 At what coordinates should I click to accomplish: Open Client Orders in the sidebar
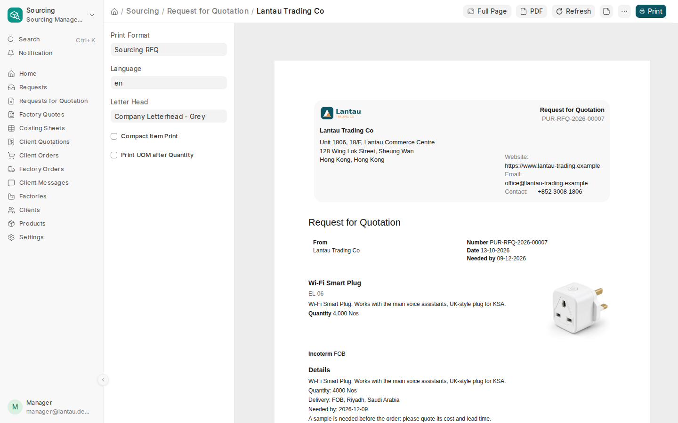pos(51,156)
